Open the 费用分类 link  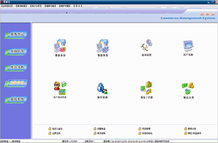click(190, 129)
